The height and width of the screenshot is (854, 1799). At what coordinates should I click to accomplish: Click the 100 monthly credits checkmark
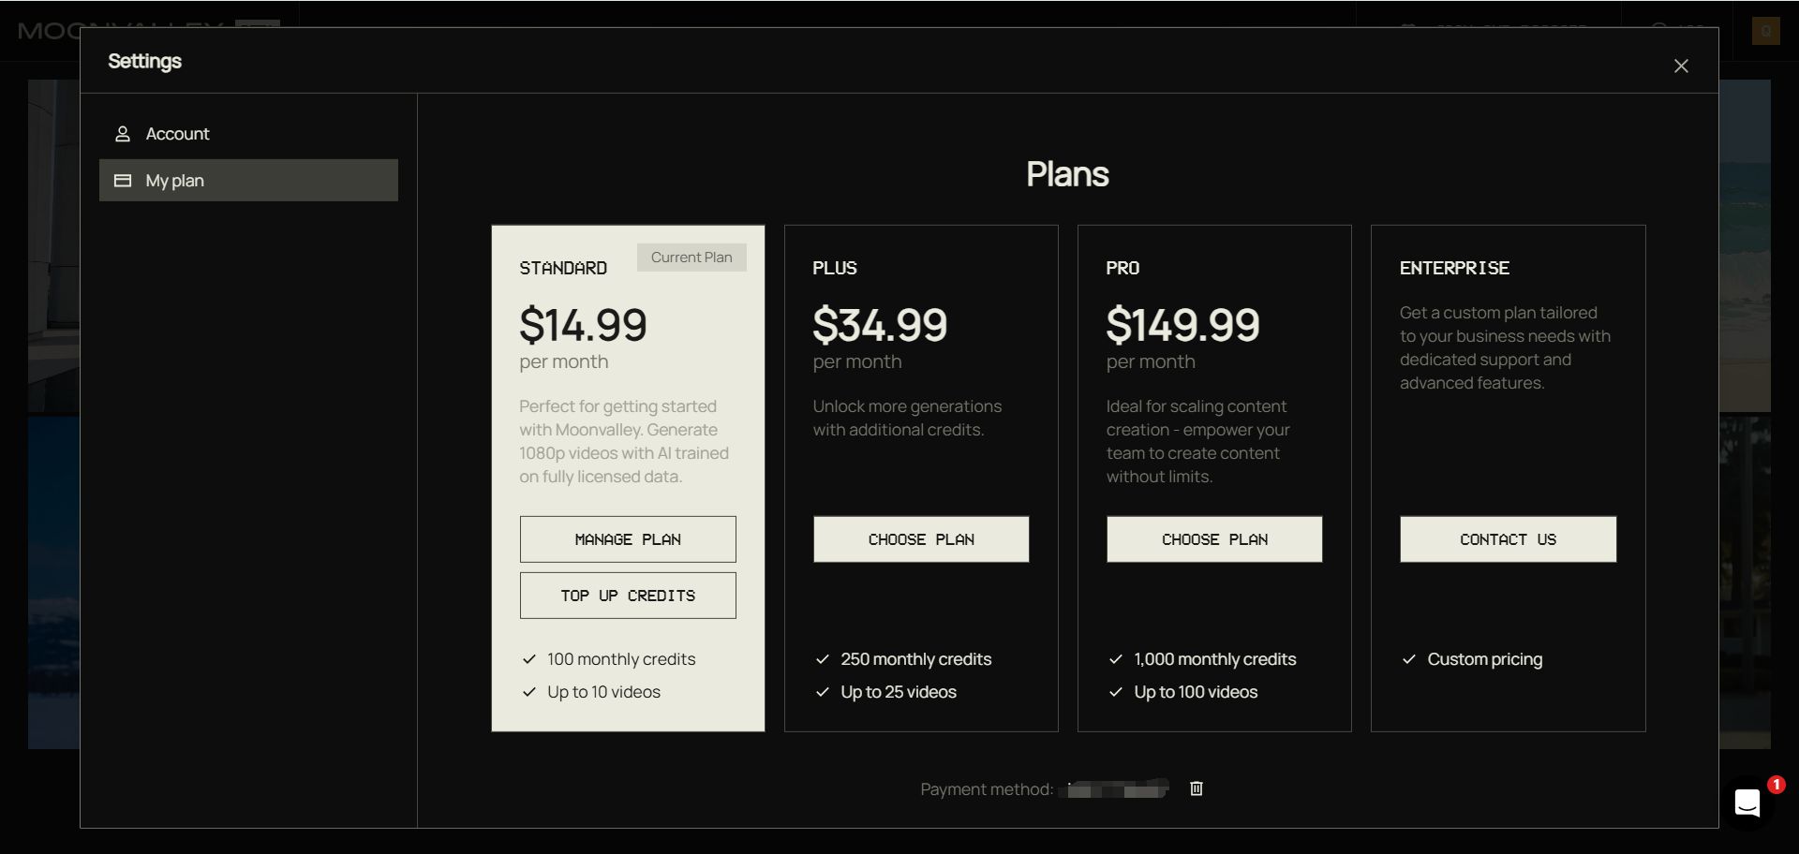[x=528, y=659]
